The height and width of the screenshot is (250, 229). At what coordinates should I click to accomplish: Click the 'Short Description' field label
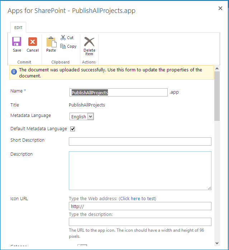click(x=27, y=140)
